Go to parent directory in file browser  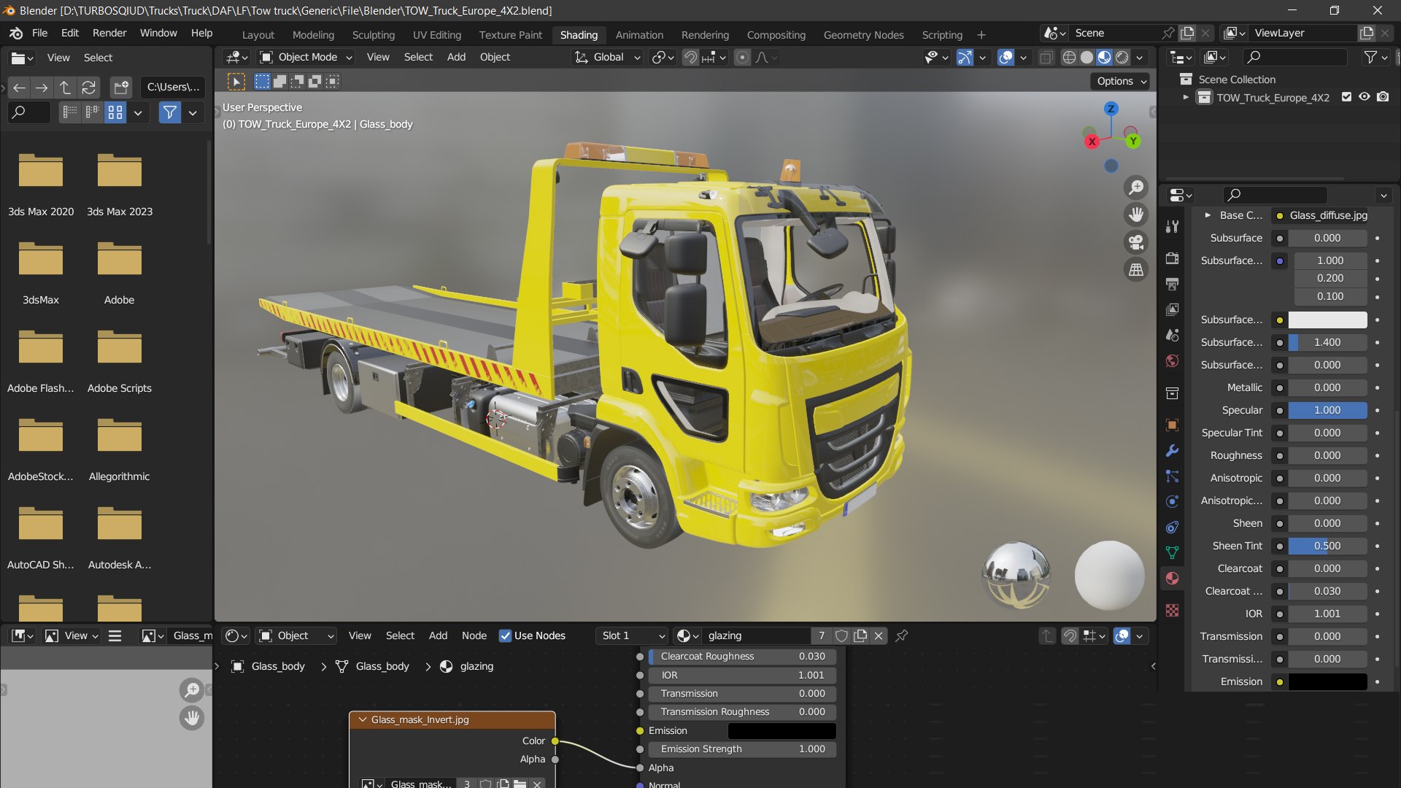pyautogui.click(x=65, y=88)
